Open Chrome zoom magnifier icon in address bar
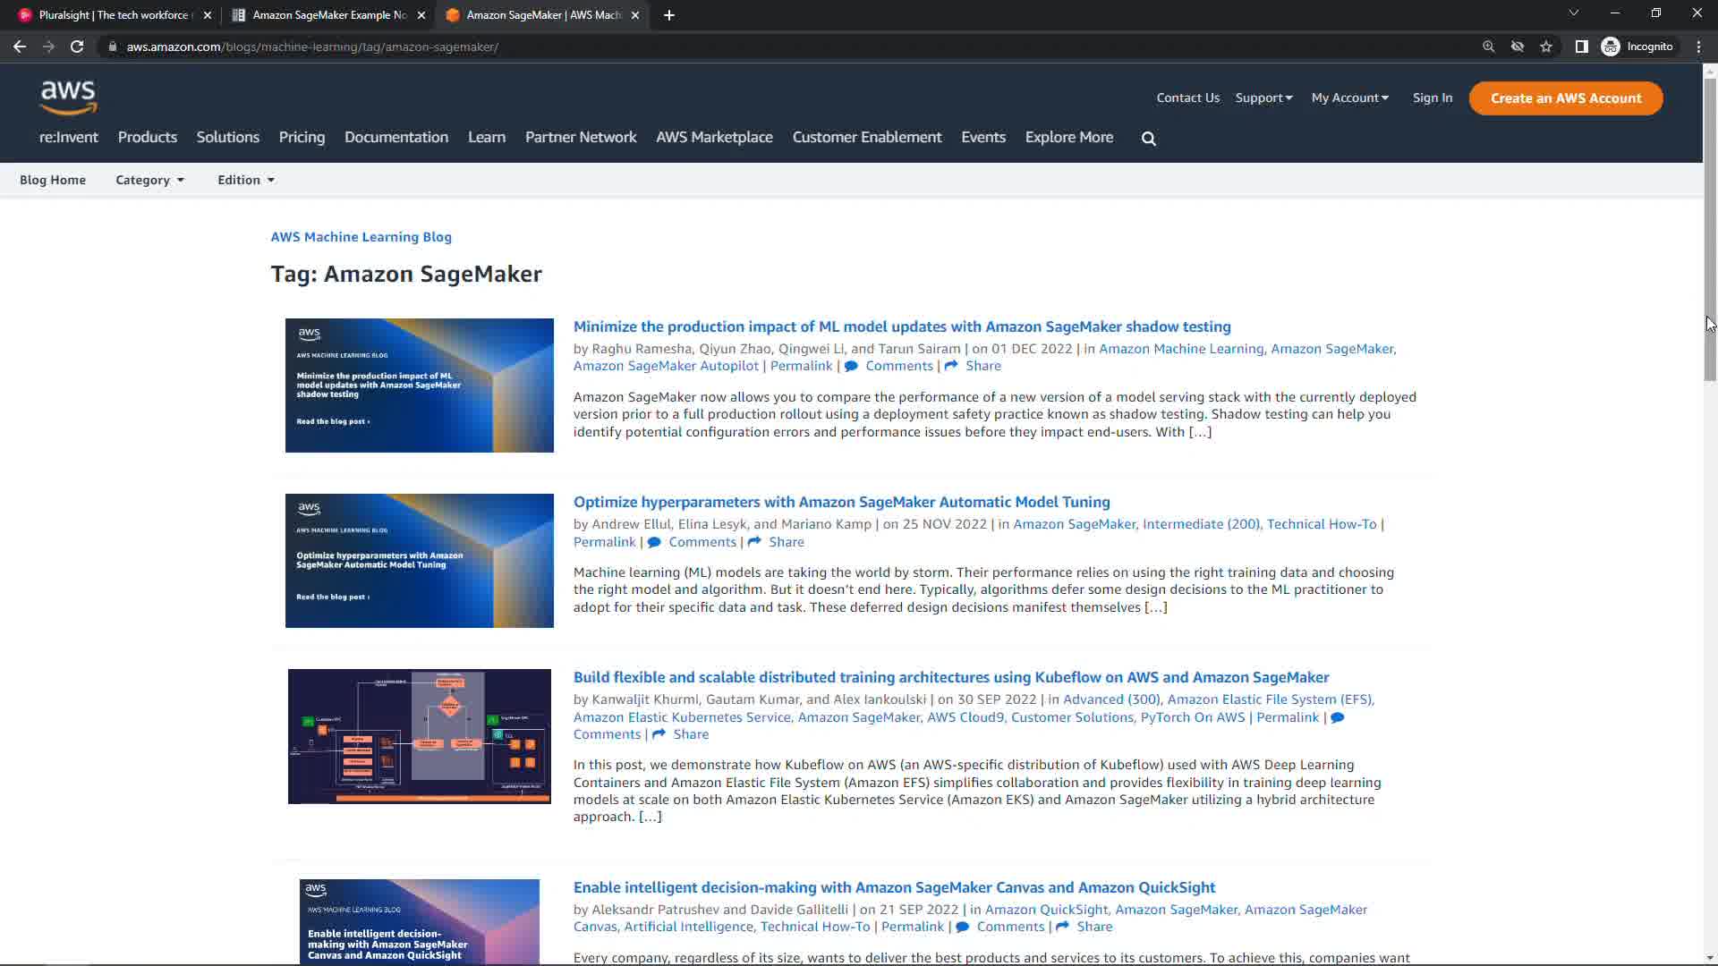 point(1488,47)
